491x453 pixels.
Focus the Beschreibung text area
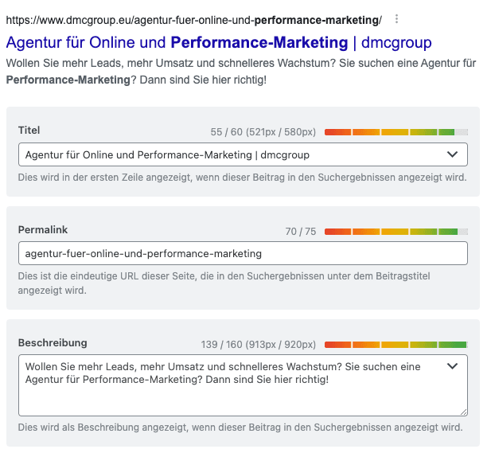click(x=231, y=394)
